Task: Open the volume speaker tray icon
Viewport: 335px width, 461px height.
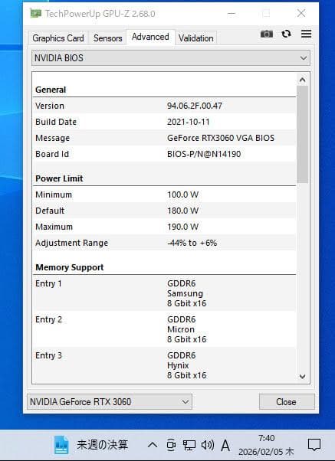Action: tap(208, 445)
